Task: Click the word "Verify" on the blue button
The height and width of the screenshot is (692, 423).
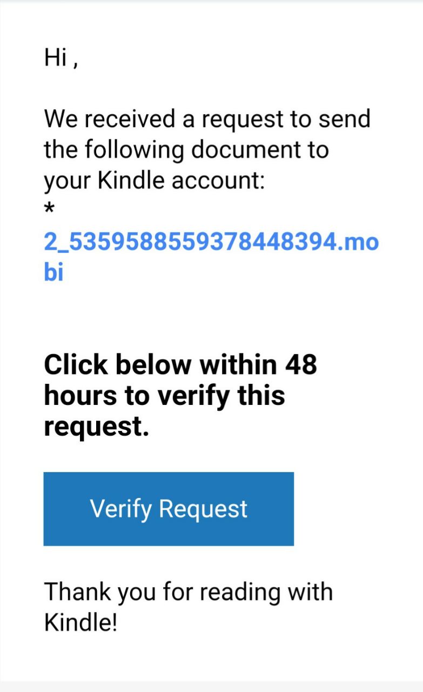Action: 120,509
